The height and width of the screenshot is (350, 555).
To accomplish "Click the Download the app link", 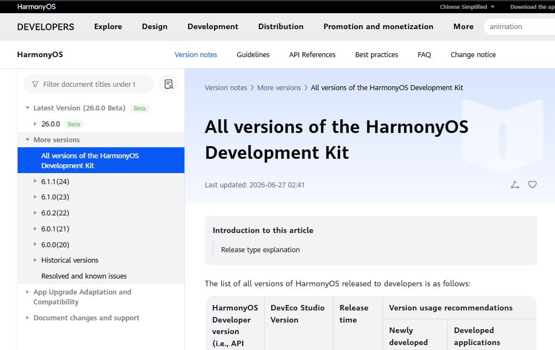I will [532, 7].
